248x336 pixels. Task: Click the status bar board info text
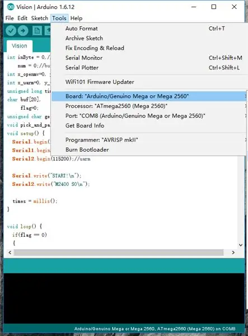tap(155, 329)
